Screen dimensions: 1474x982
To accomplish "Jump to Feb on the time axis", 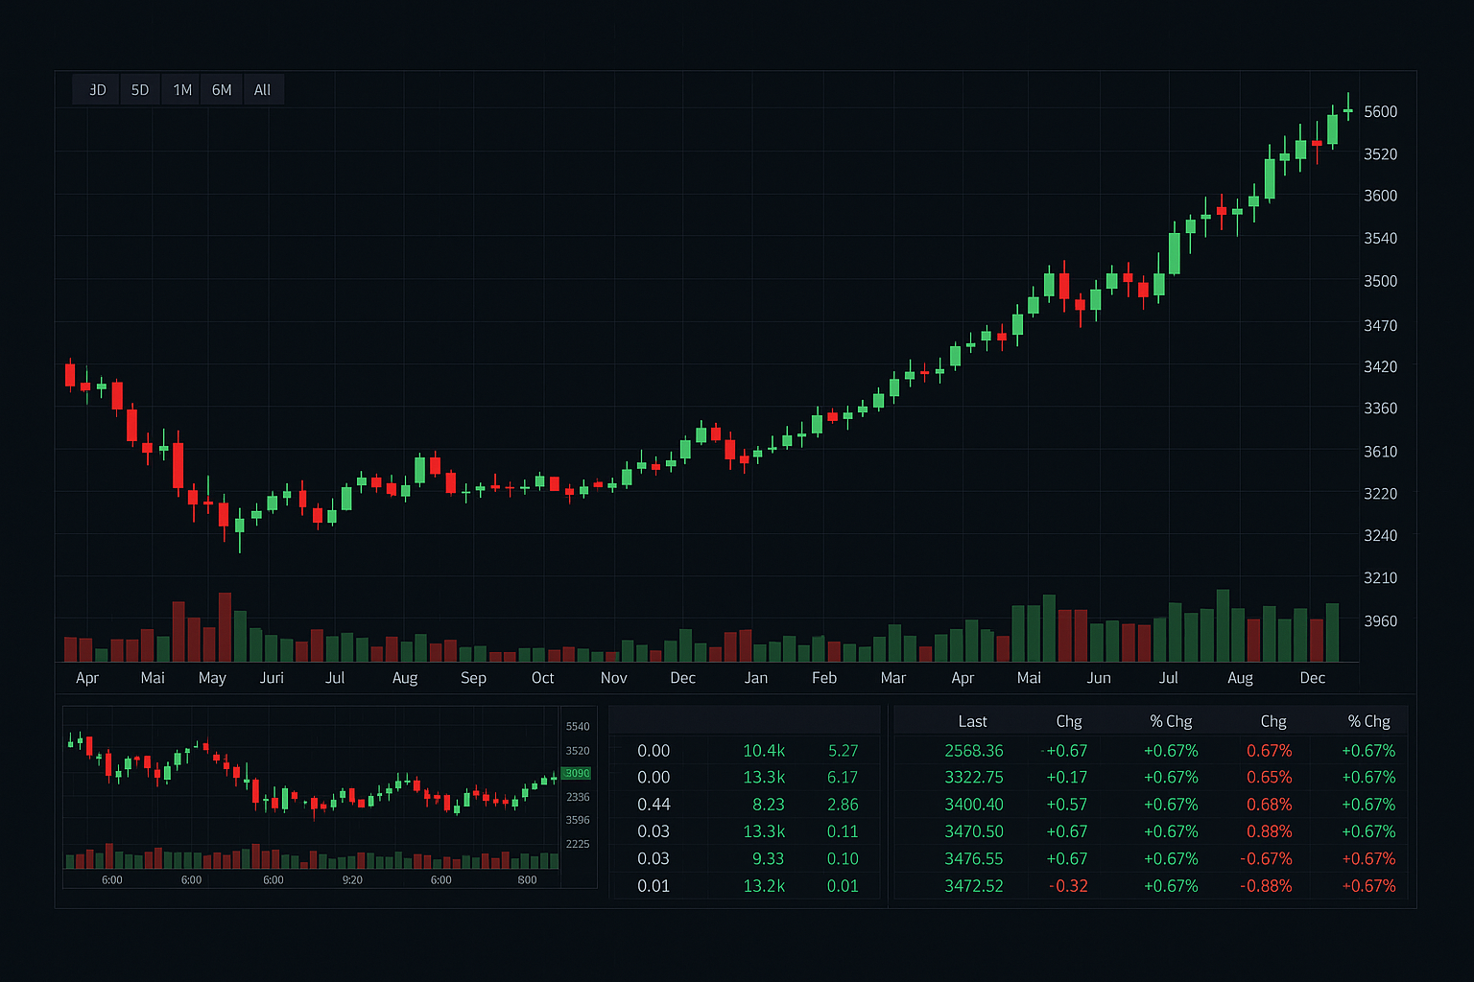I will (824, 678).
